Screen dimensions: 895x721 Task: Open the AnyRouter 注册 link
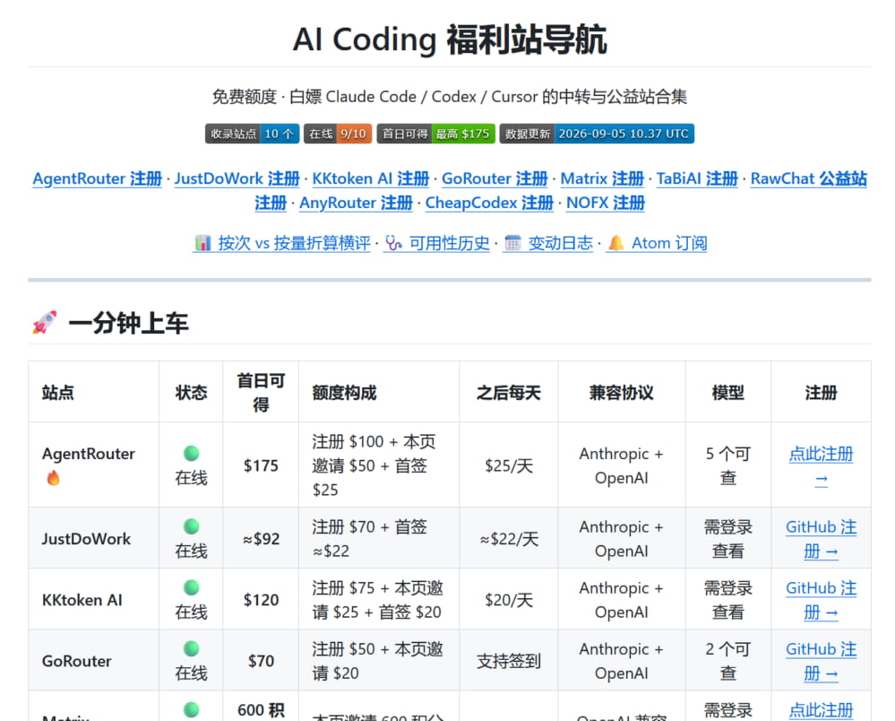[356, 204]
